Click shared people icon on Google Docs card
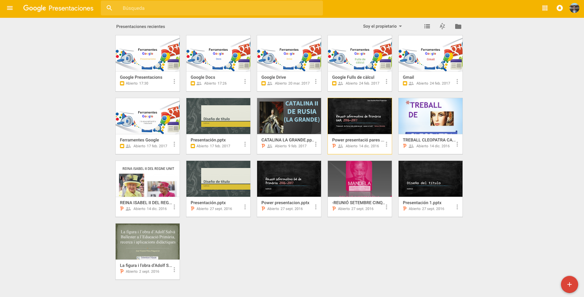The image size is (584, 297). click(199, 84)
